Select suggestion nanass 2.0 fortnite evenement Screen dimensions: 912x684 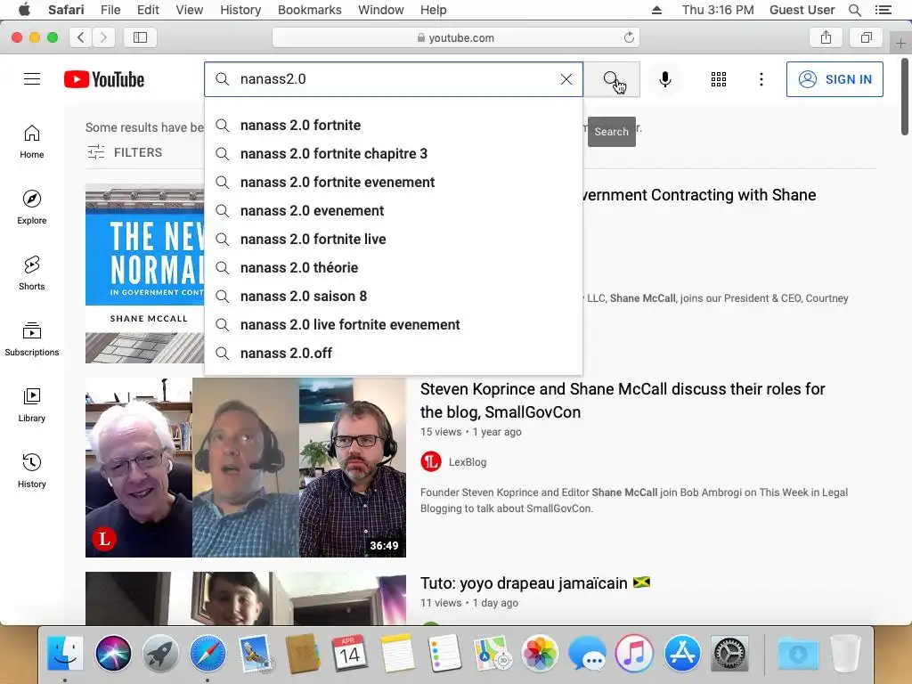coord(393,182)
